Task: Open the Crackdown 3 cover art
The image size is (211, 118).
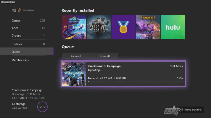Action: 74,74
